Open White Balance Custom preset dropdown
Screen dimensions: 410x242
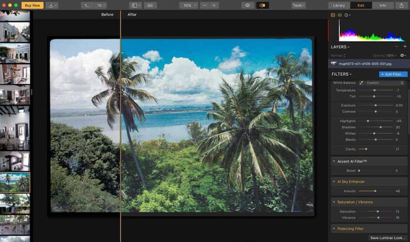[x=384, y=83]
